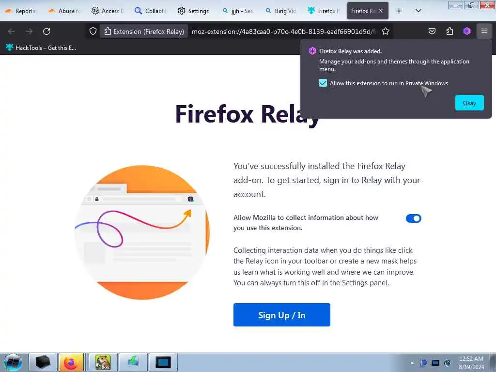Click the moz-extension URL address field
The width and height of the screenshot is (496, 372).
click(x=284, y=31)
